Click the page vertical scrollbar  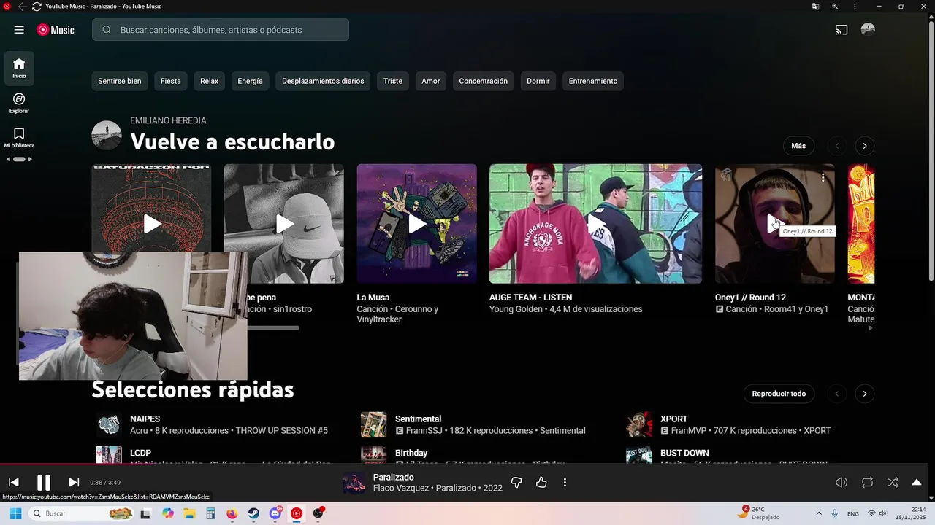tap(931, 149)
